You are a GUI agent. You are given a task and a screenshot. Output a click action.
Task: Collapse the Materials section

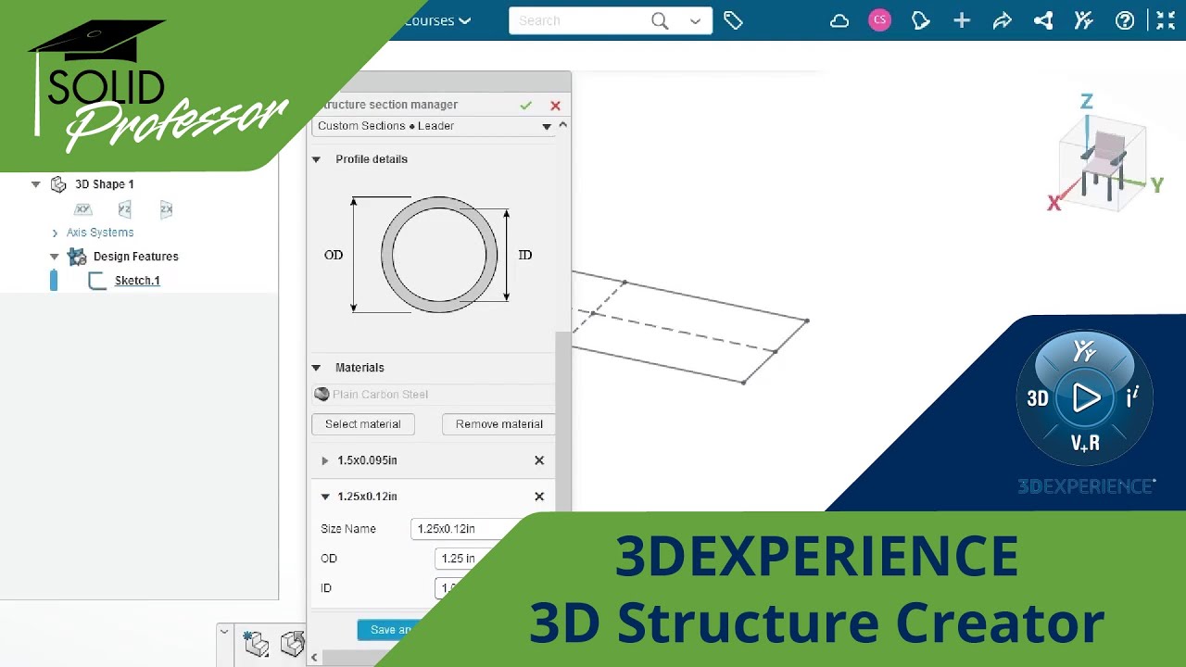[x=316, y=368]
